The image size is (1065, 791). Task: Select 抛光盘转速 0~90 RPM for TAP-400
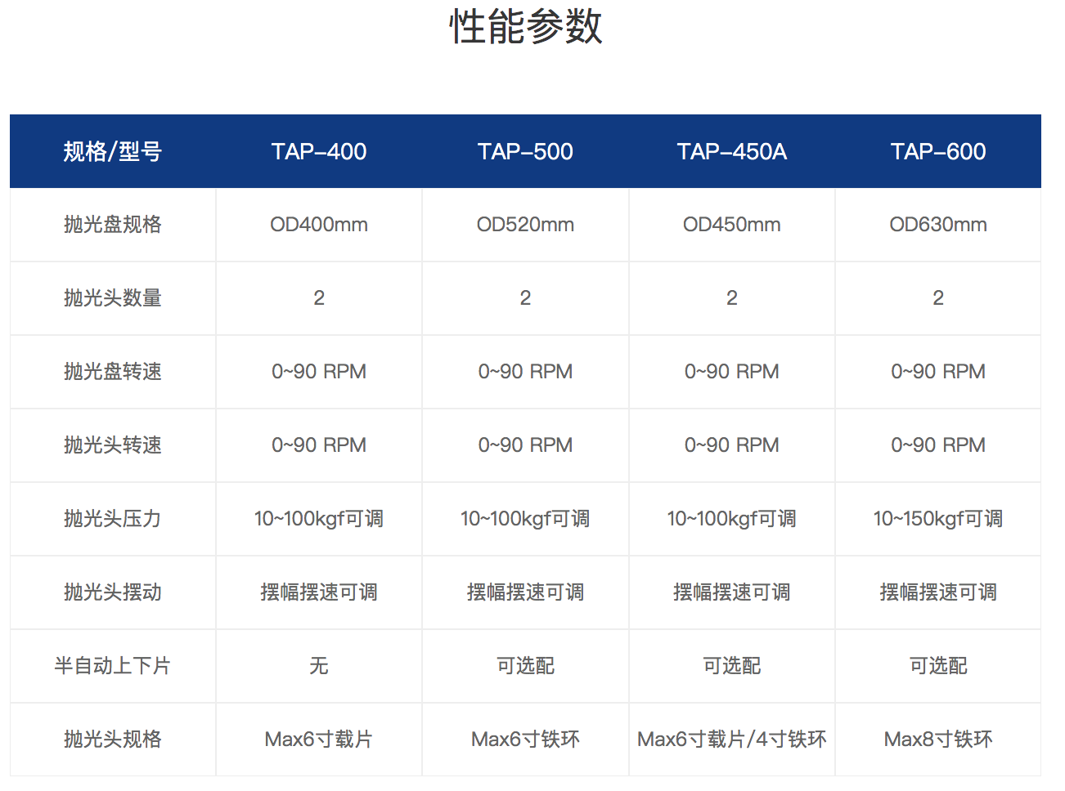click(319, 372)
